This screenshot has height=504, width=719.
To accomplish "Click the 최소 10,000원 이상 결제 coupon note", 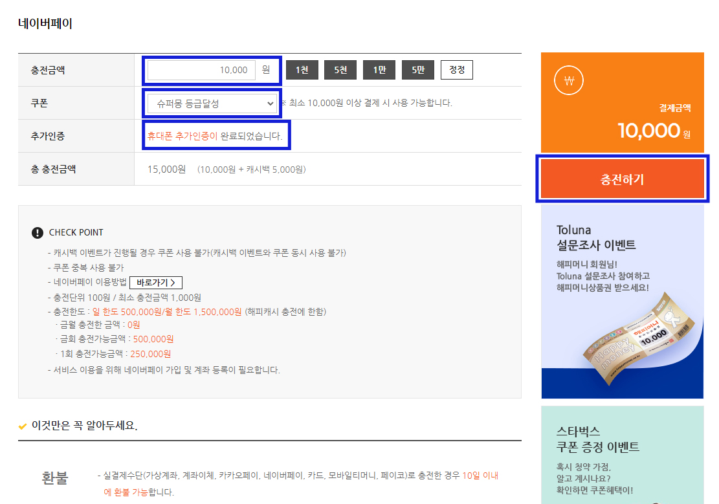I will (x=366, y=103).
